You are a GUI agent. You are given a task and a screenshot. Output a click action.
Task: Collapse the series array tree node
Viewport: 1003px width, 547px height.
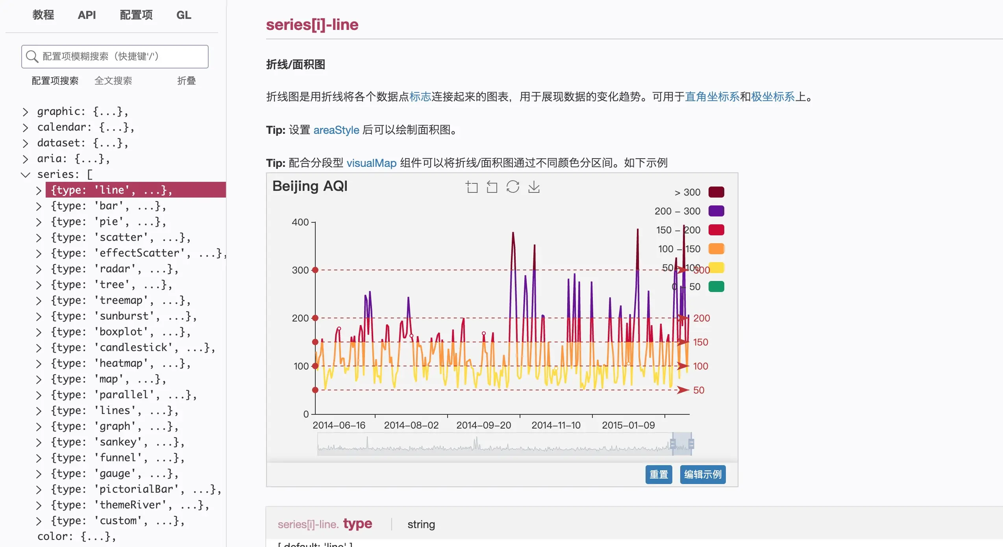(26, 174)
